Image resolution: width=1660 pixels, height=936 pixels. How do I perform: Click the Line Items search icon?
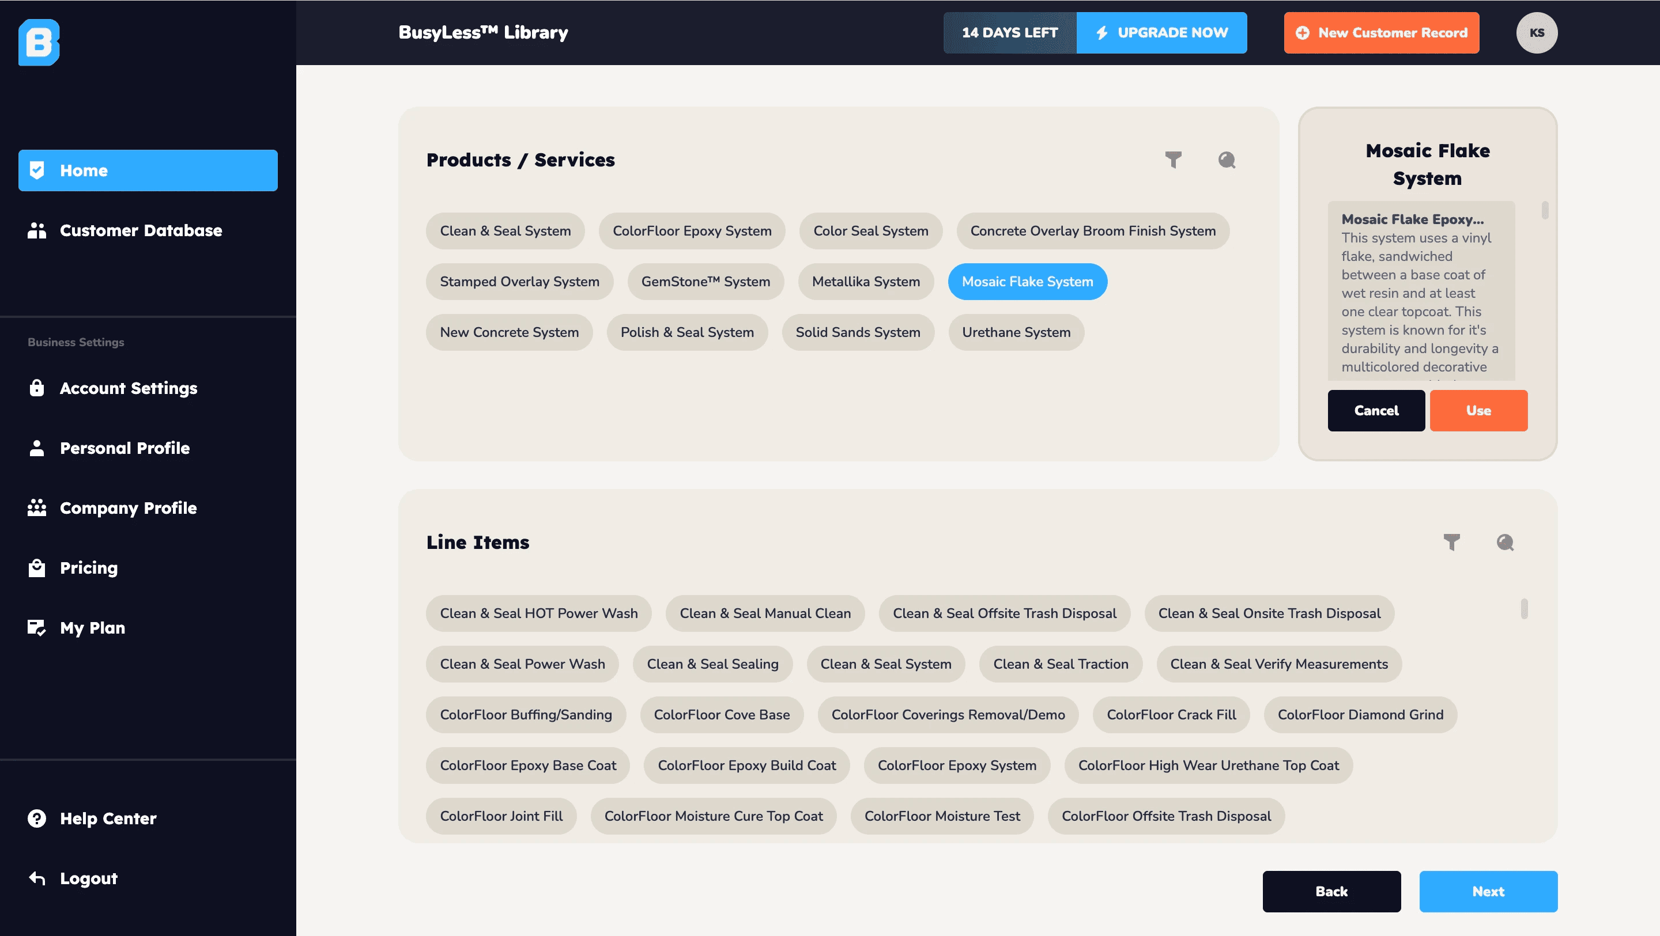[1505, 543]
